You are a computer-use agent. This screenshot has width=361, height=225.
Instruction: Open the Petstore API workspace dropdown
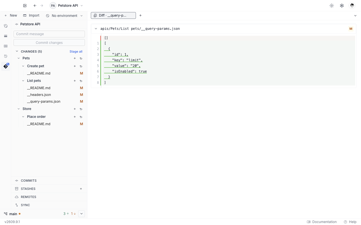click(x=67, y=6)
